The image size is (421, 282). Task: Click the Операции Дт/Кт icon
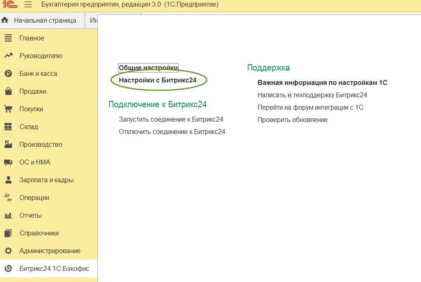coord(8,197)
